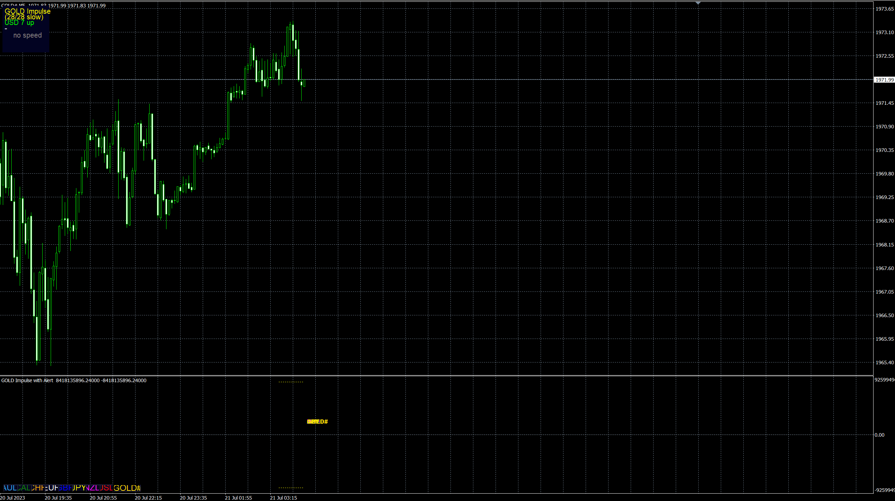Click the green 'USD 7 up' text
The height and width of the screenshot is (501, 895).
(19, 23)
